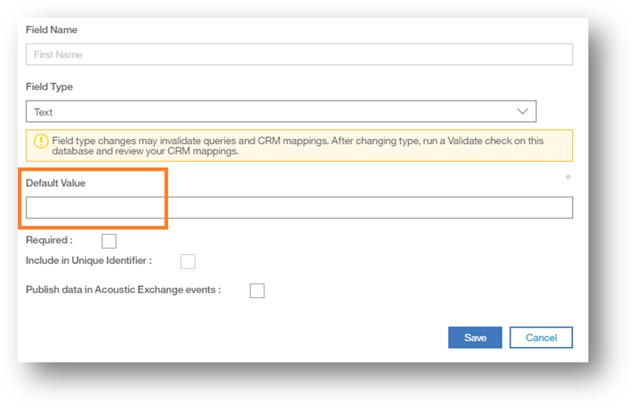Cancel the field dialog
Image resolution: width=633 pixels, height=407 pixels.
pos(541,337)
